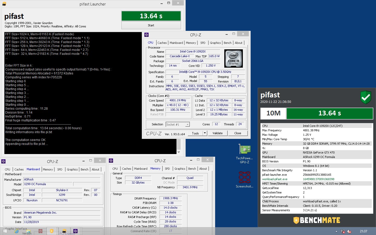Click the Total computation time line in the console

click(x=43, y=128)
